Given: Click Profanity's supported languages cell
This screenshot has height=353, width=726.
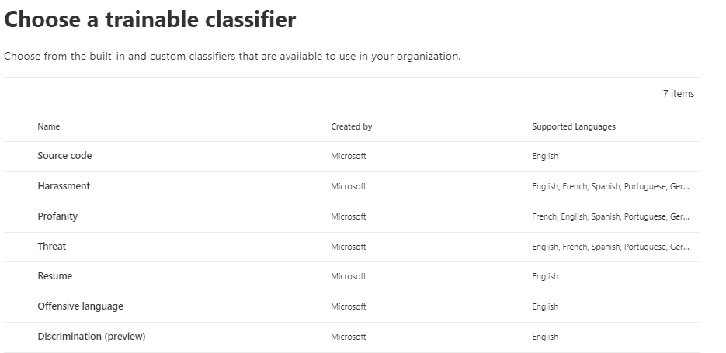Looking at the screenshot, I should [x=610, y=216].
